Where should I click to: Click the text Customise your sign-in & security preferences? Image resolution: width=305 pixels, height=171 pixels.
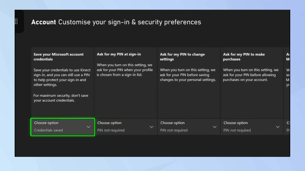130,22
